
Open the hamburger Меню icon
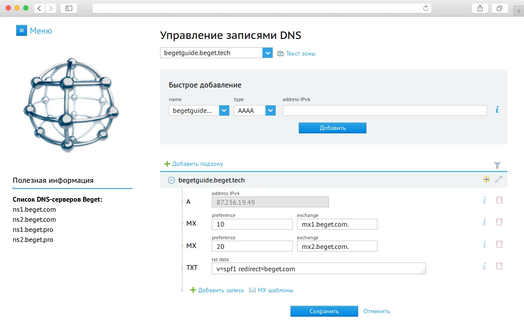click(x=21, y=30)
